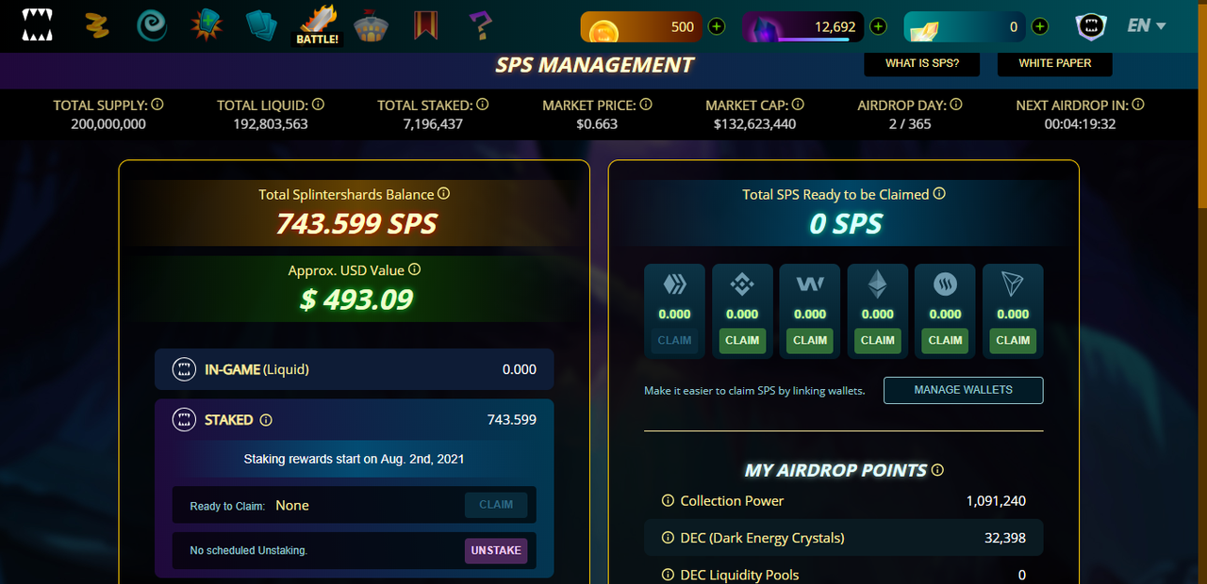This screenshot has width=1207, height=584.
Task: Go to the Battle page
Action: click(317, 26)
